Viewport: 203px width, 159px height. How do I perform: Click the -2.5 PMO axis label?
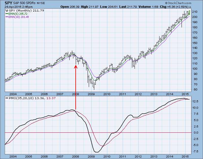195,139
